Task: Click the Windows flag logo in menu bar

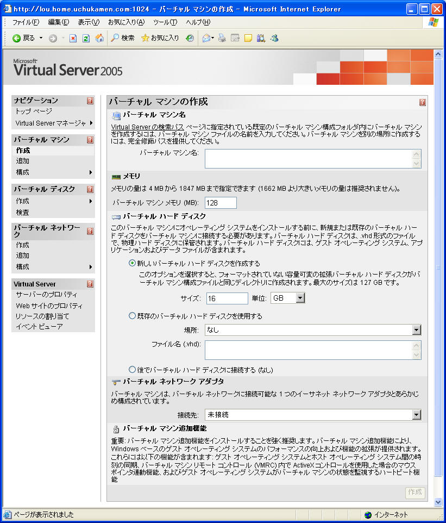Action: (434, 22)
